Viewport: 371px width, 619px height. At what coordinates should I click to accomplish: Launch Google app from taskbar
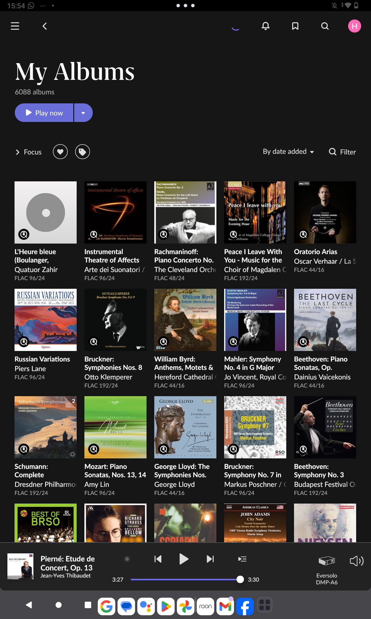click(106, 606)
